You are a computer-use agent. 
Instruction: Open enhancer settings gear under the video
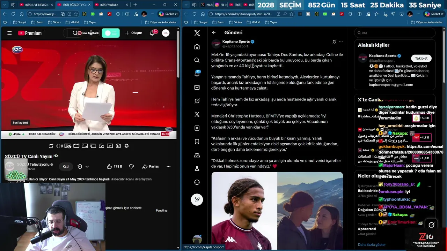[127, 146]
